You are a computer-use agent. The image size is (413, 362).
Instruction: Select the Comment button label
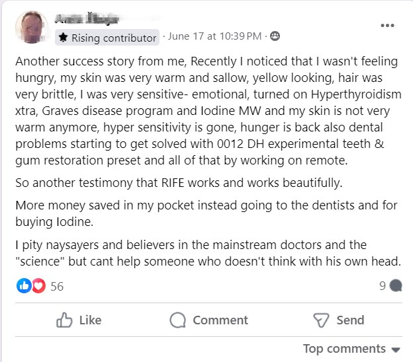(x=220, y=320)
